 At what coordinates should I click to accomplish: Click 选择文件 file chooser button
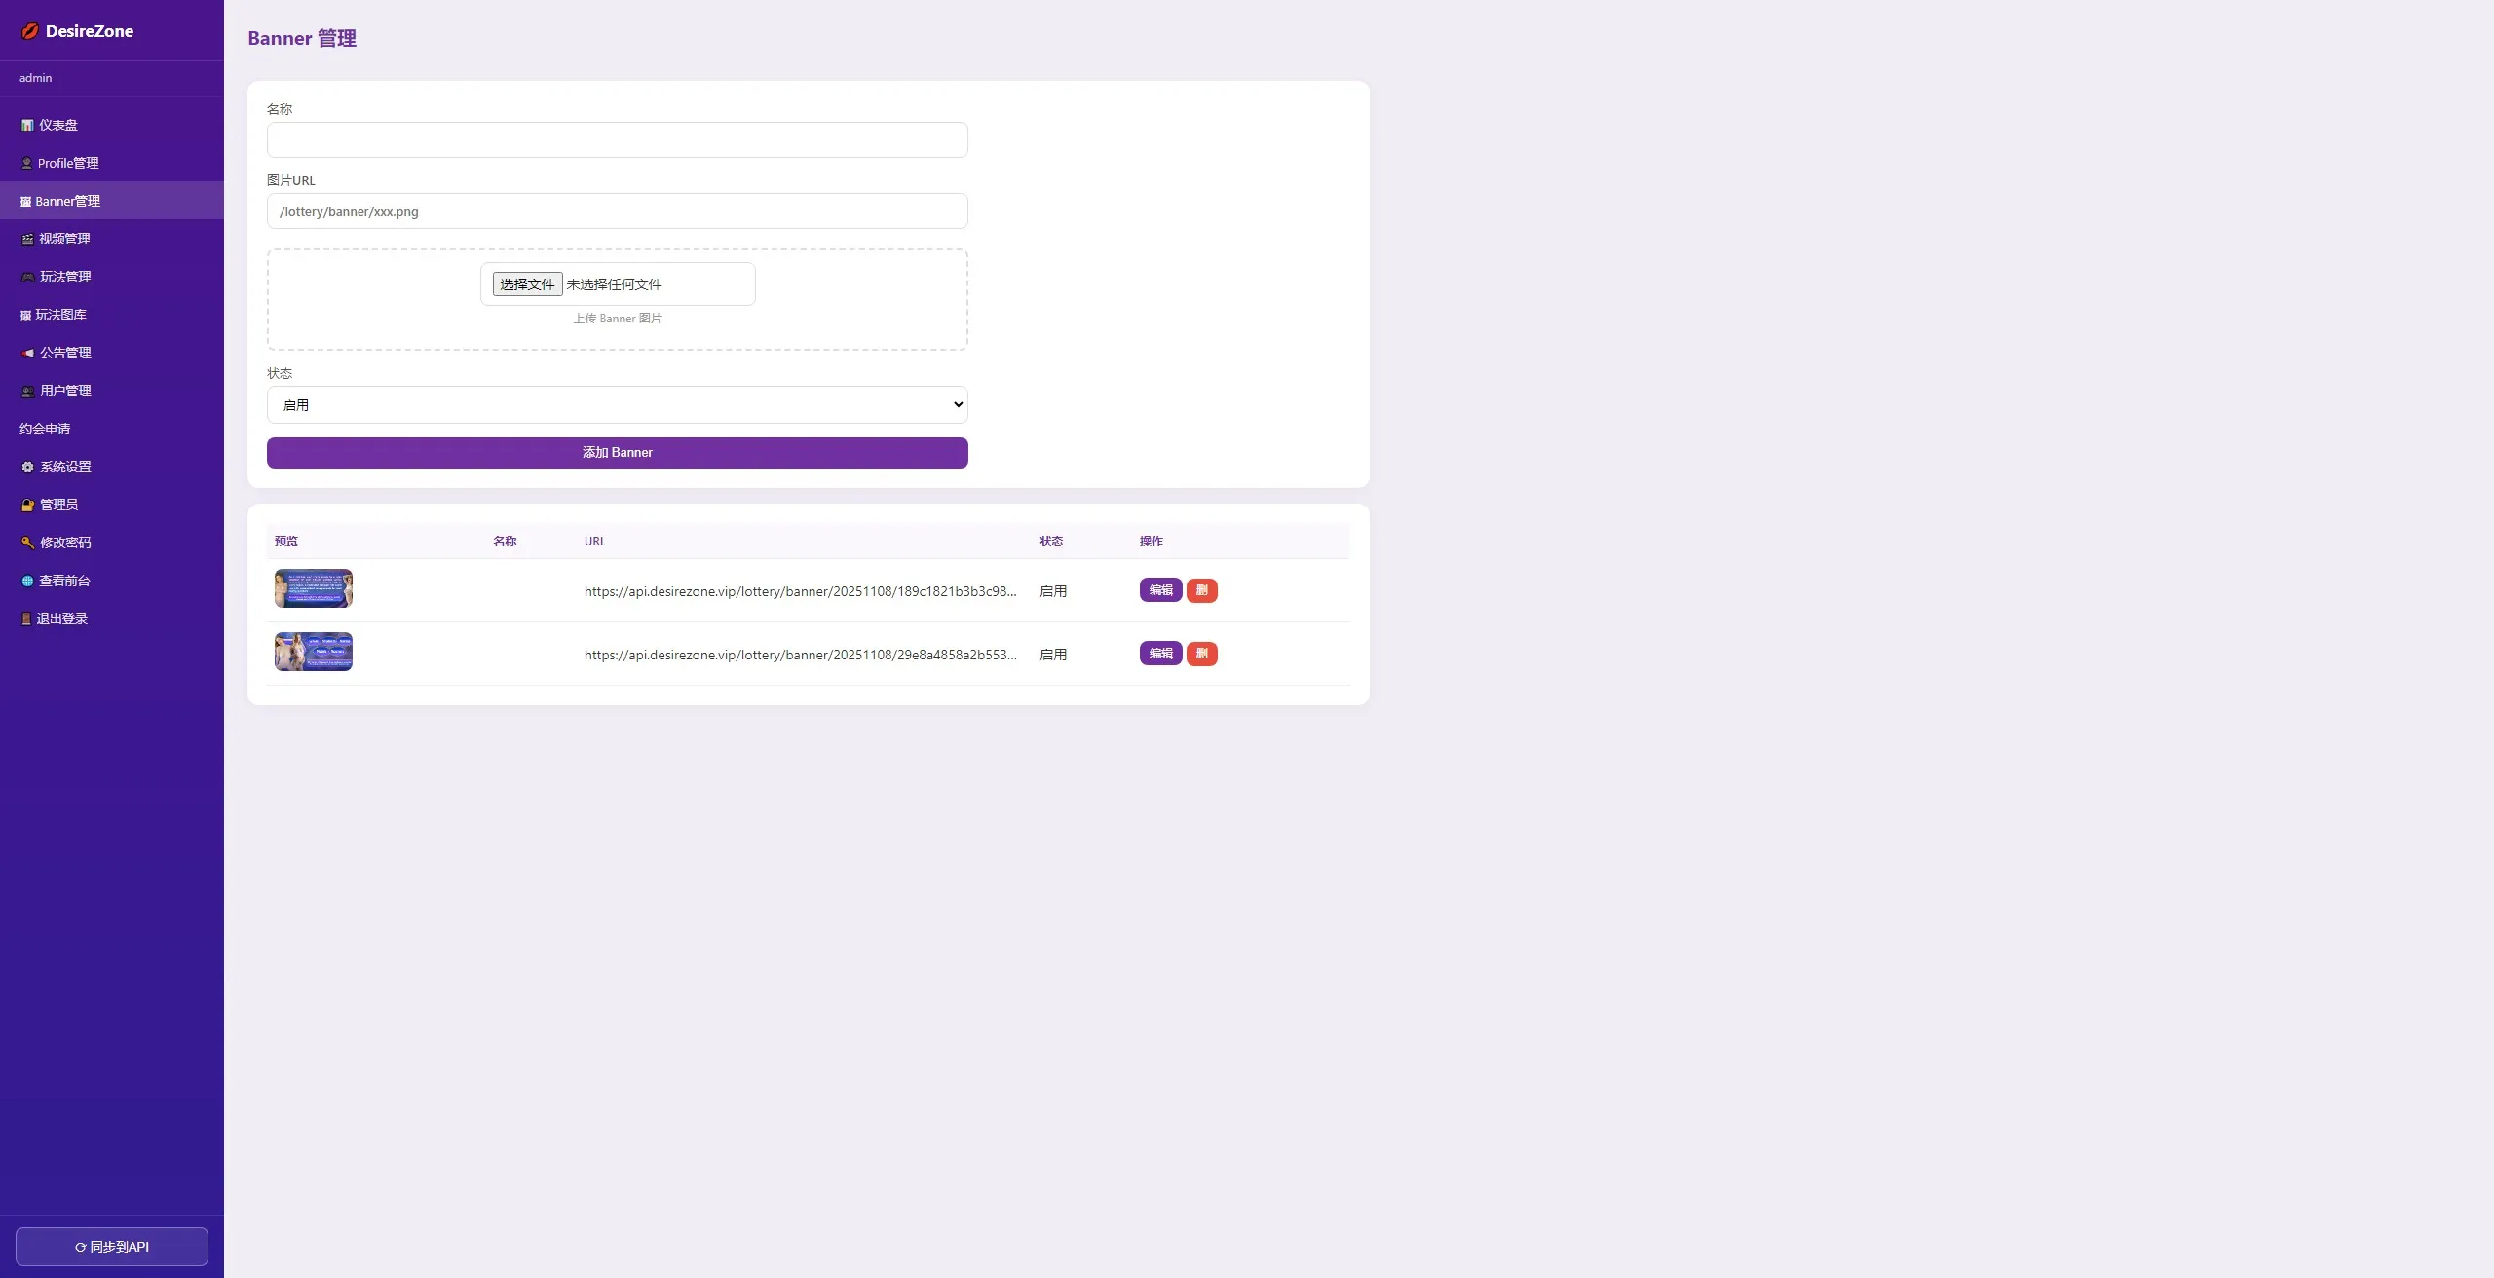pos(527,283)
